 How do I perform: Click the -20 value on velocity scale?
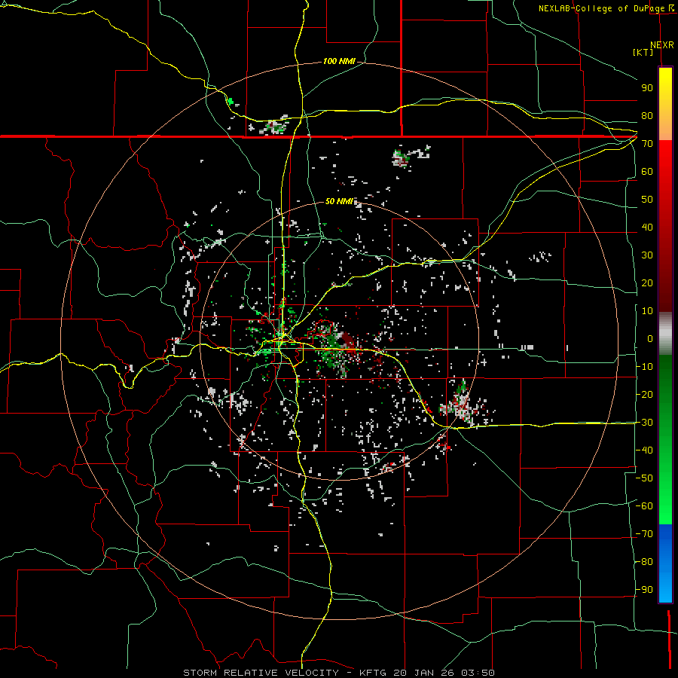pyautogui.click(x=644, y=394)
